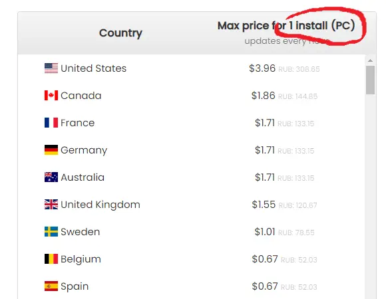Screen dimensions: 386x299
Task: Click the Sweden flag icon
Action: (51, 232)
